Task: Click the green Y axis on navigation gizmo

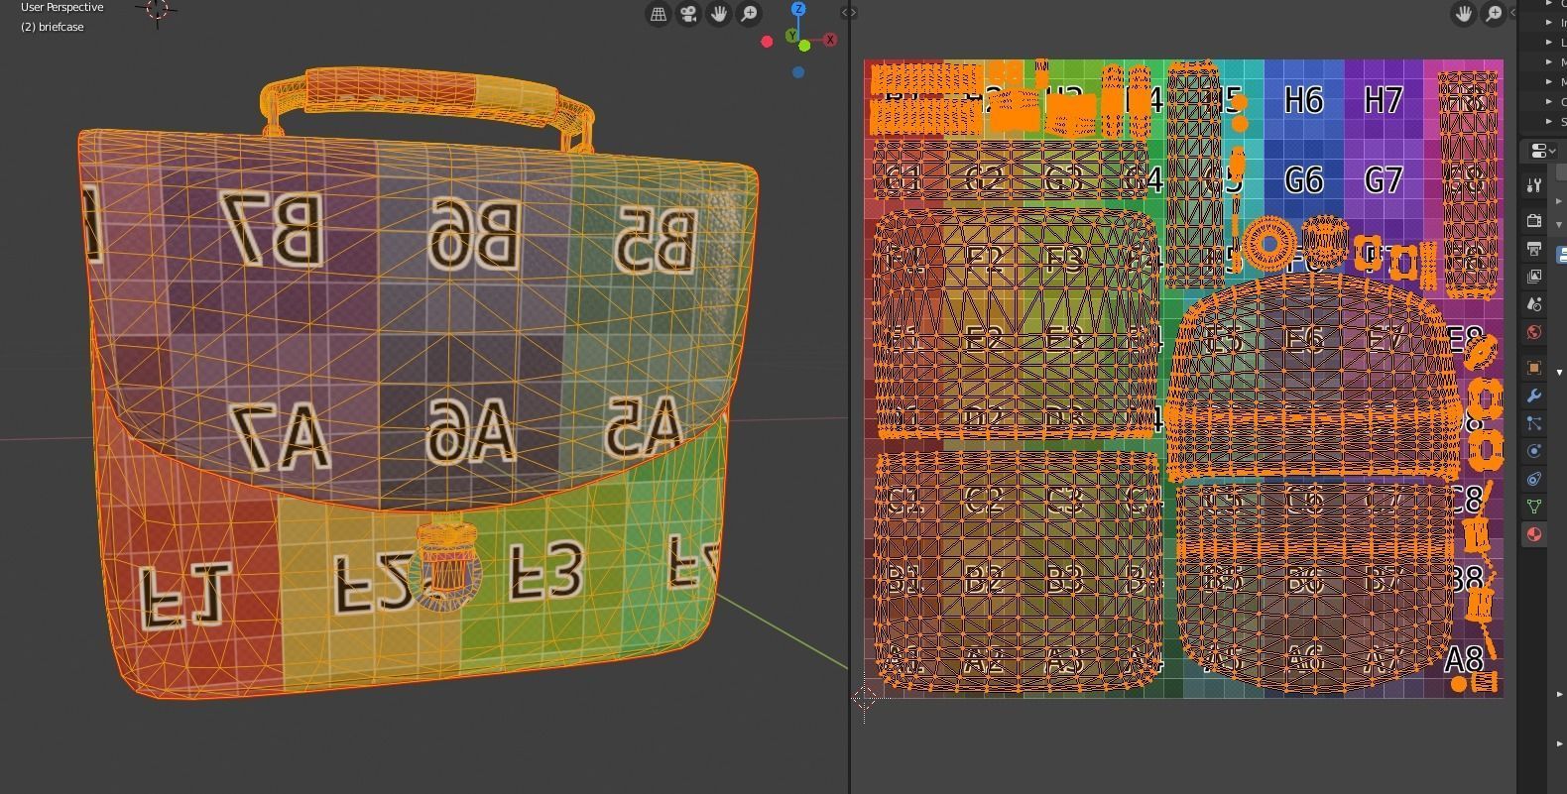Action: coord(791,36)
